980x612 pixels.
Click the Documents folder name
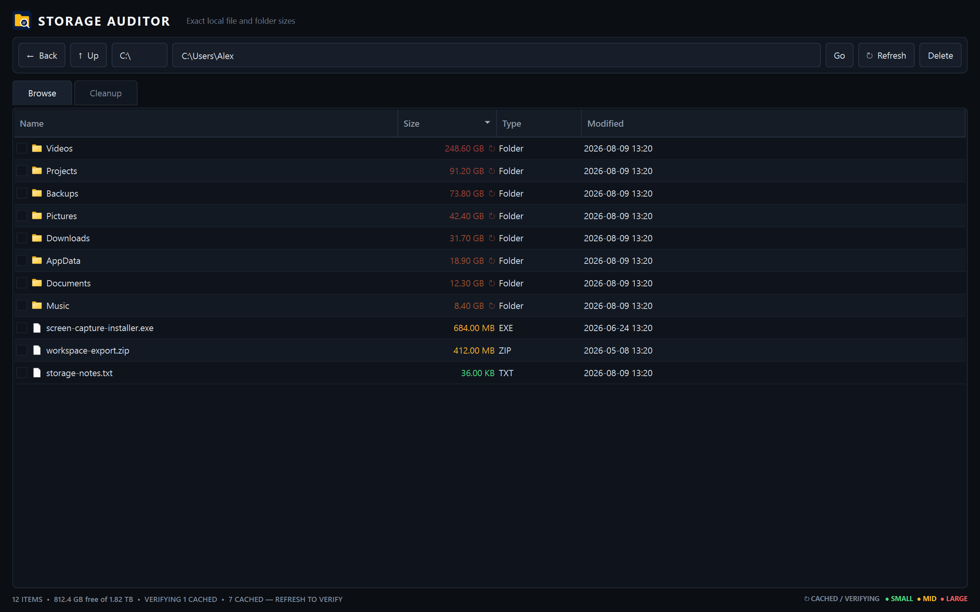point(68,283)
